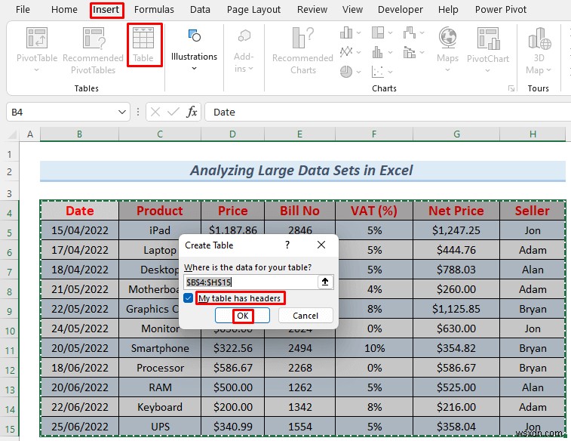Image resolution: width=571 pixels, height=441 pixels.
Task: Open Recommended Charts
Action: click(x=302, y=51)
